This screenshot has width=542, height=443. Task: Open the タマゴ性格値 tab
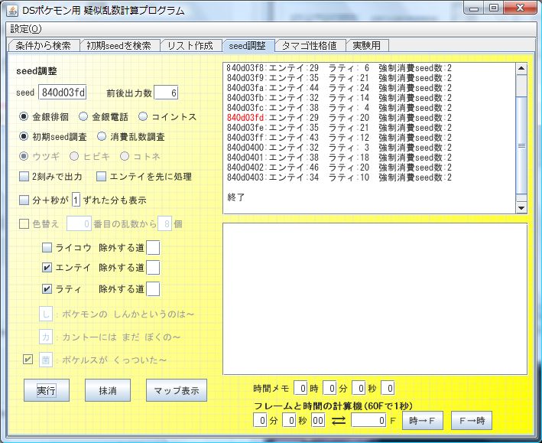click(309, 46)
